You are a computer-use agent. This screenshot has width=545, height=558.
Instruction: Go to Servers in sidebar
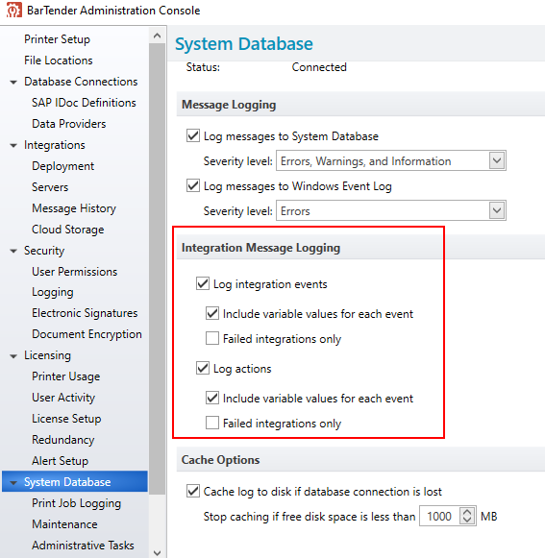(x=50, y=187)
